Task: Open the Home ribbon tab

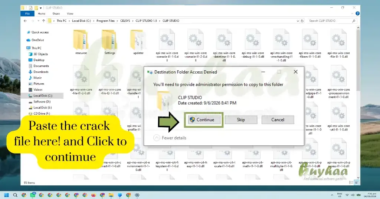Action: click(x=42, y=14)
